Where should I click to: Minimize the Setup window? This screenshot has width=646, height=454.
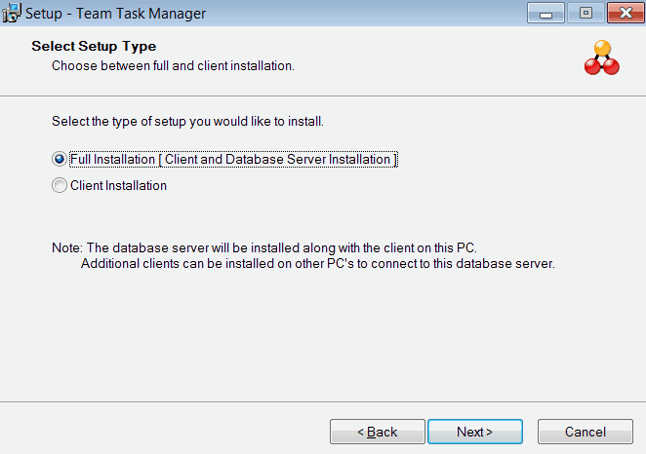coord(545,14)
